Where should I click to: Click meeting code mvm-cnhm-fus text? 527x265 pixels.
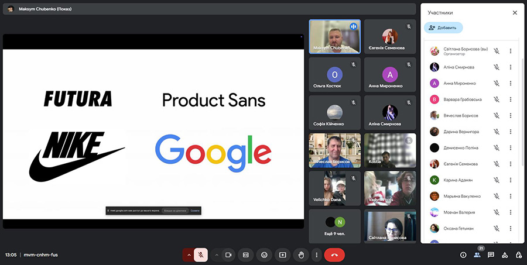click(40, 255)
